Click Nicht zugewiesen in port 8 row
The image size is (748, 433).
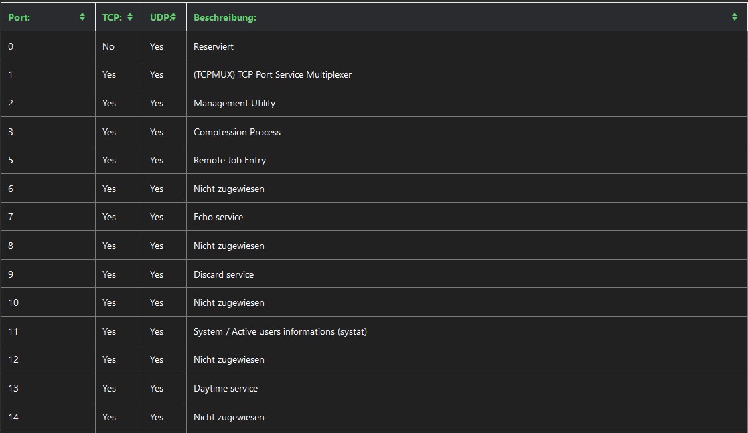(x=228, y=246)
